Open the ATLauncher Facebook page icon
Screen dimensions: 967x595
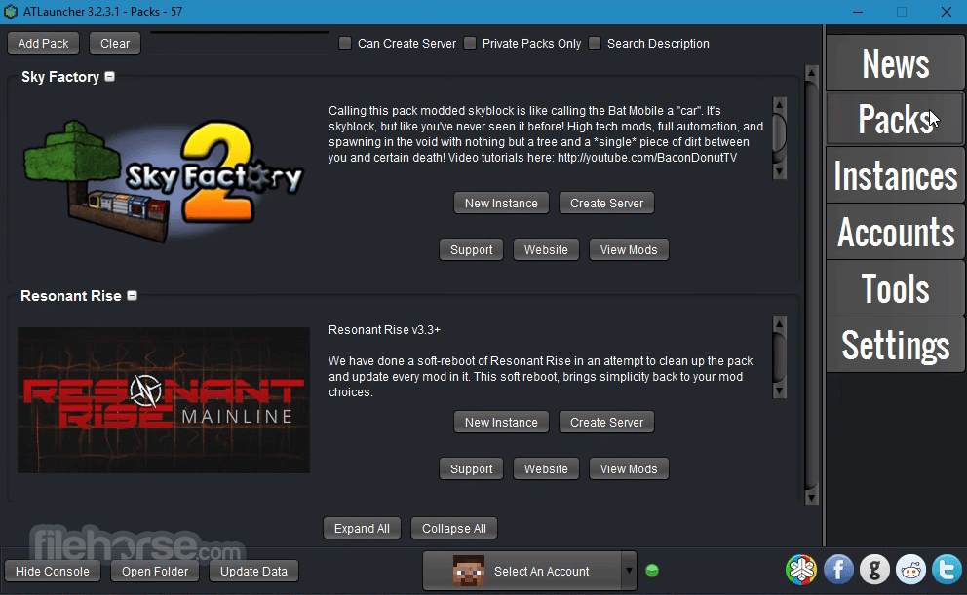[838, 569]
